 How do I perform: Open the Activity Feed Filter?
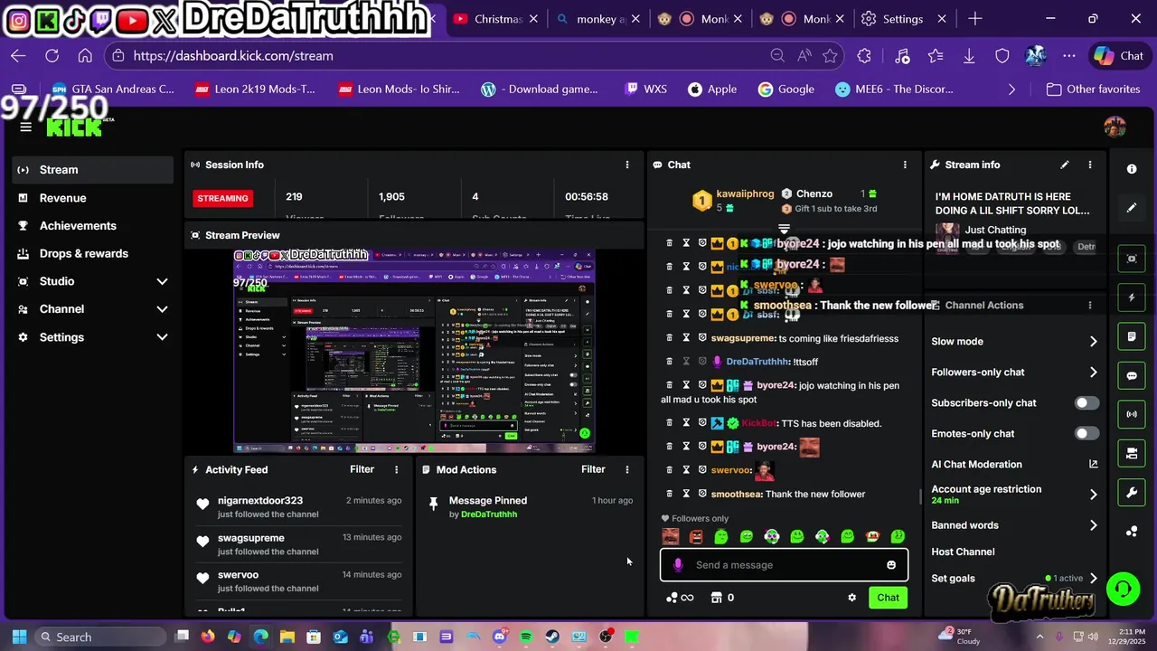[x=362, y=469]
